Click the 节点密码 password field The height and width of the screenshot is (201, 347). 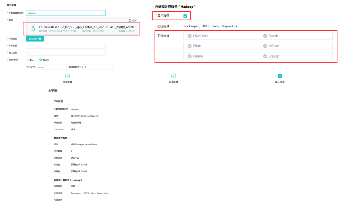coord(66,46)
